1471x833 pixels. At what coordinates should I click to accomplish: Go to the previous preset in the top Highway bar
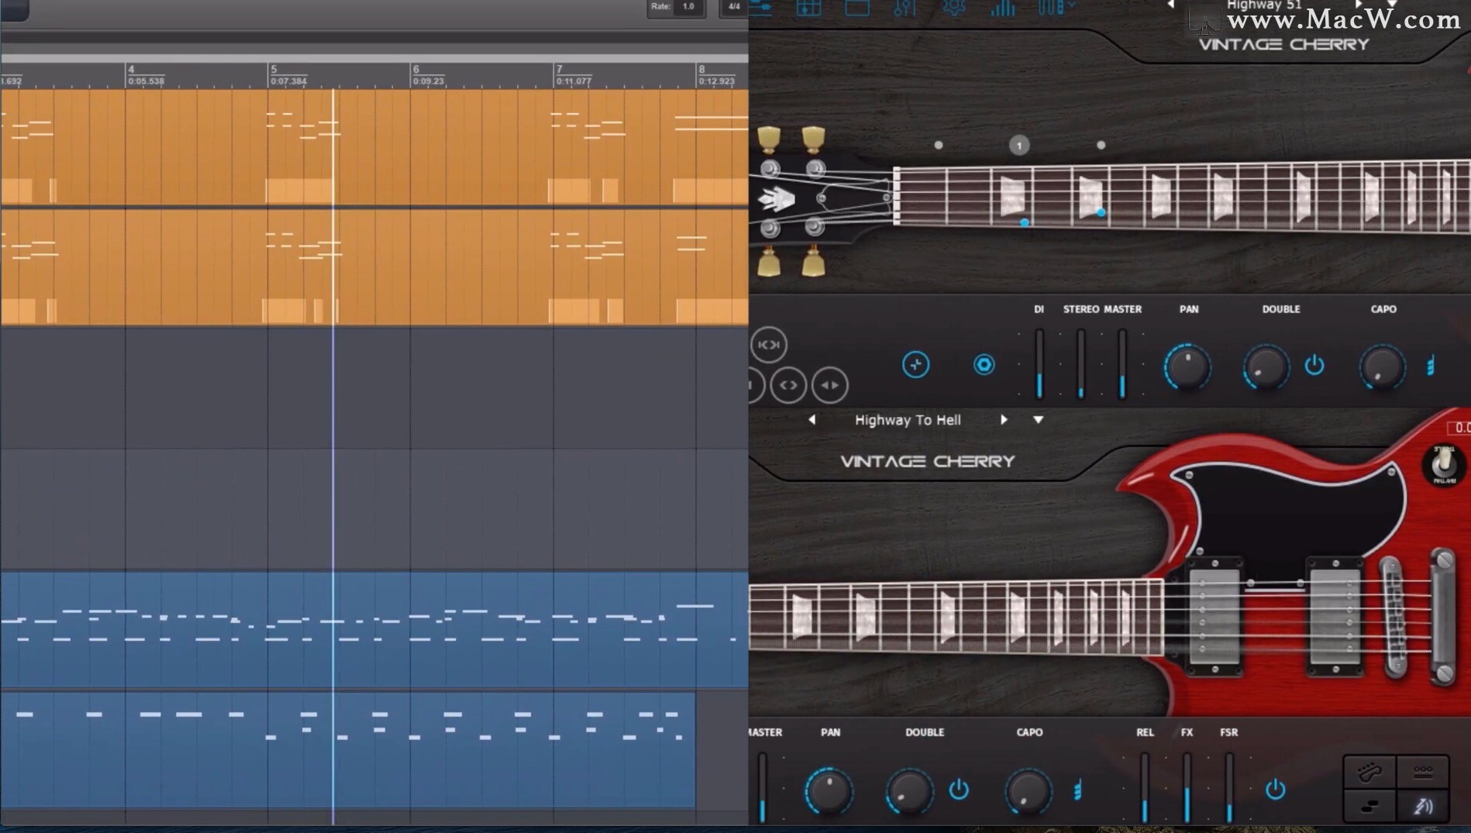1170,4
